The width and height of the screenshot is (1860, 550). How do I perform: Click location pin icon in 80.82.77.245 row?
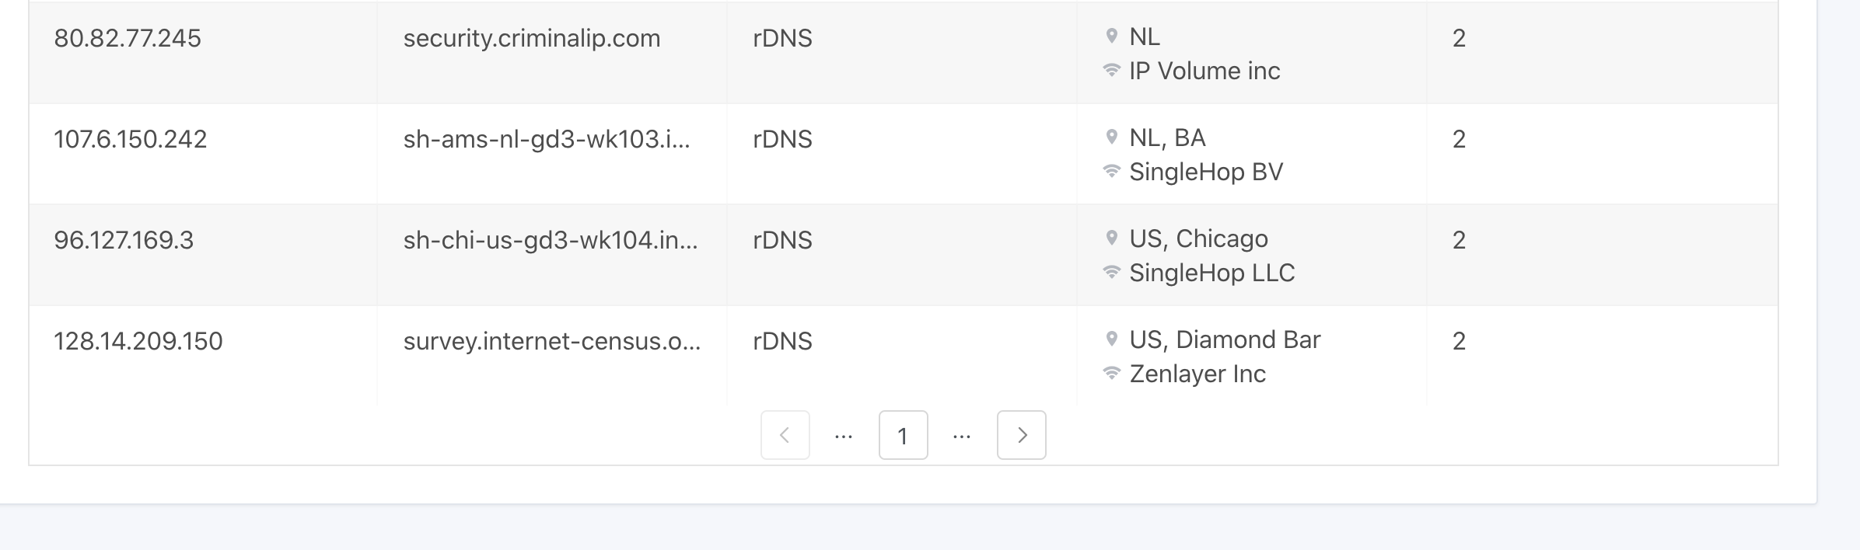coord(1111,36)
